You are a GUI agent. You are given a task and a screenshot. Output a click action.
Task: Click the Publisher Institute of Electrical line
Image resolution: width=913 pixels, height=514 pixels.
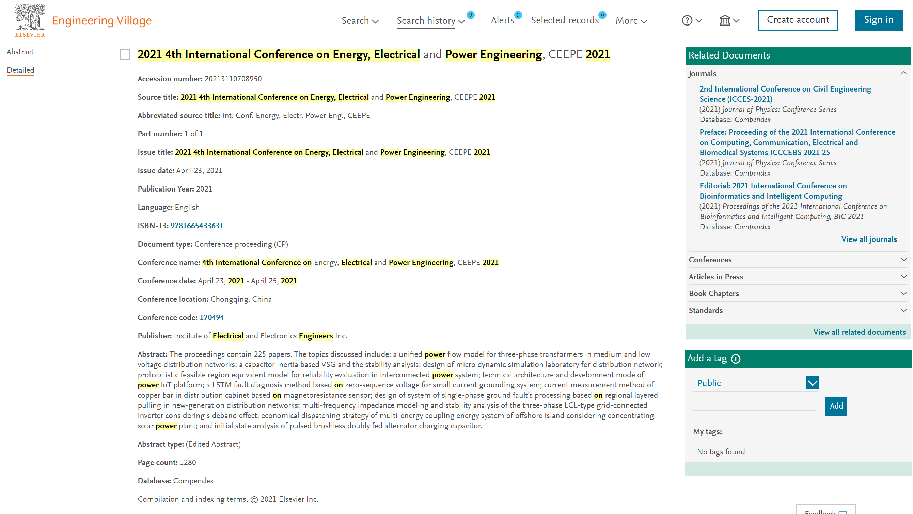(242, 336)
